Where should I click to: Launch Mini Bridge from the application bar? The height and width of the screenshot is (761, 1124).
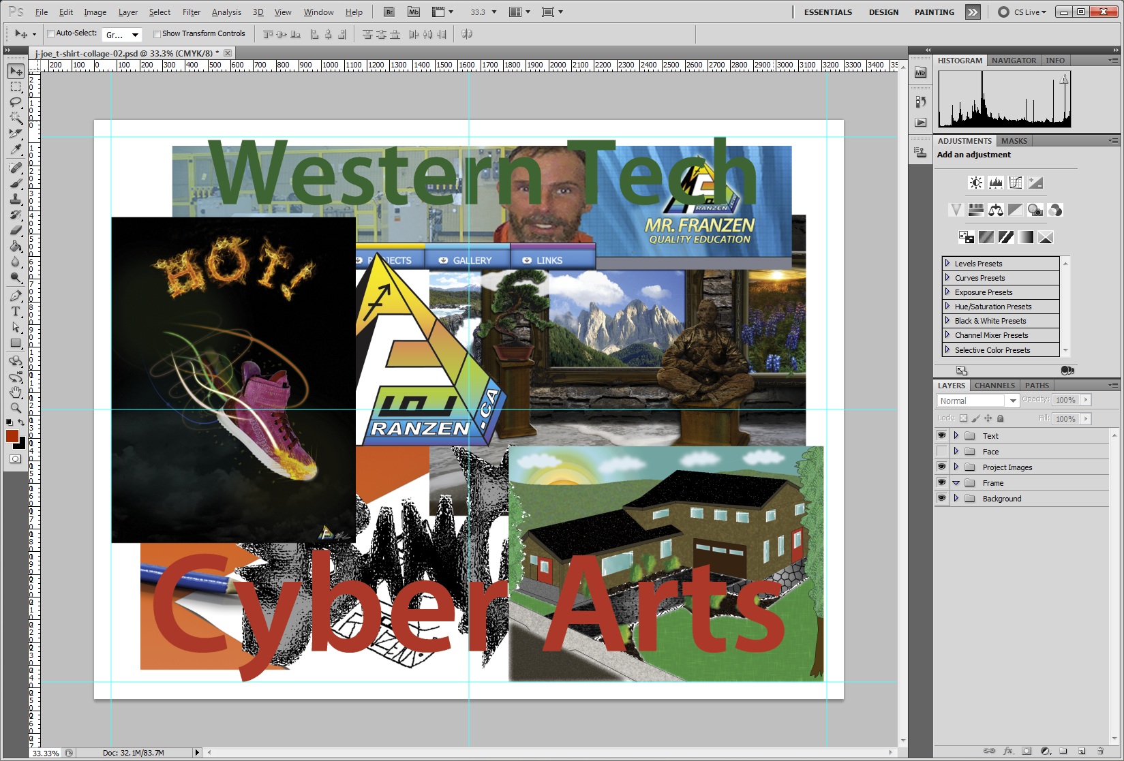(x=414, y=12)
